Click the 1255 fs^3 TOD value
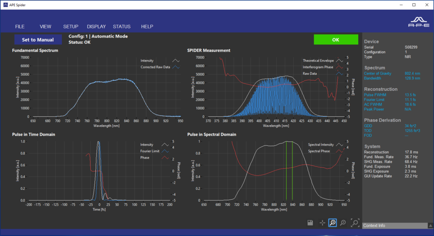 (x=412, y=131)
